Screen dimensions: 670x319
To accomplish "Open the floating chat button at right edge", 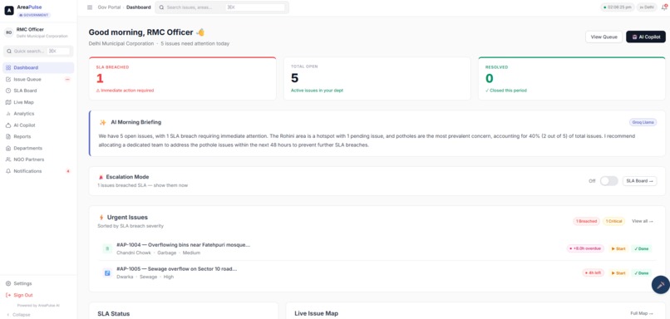I will 661,285.
